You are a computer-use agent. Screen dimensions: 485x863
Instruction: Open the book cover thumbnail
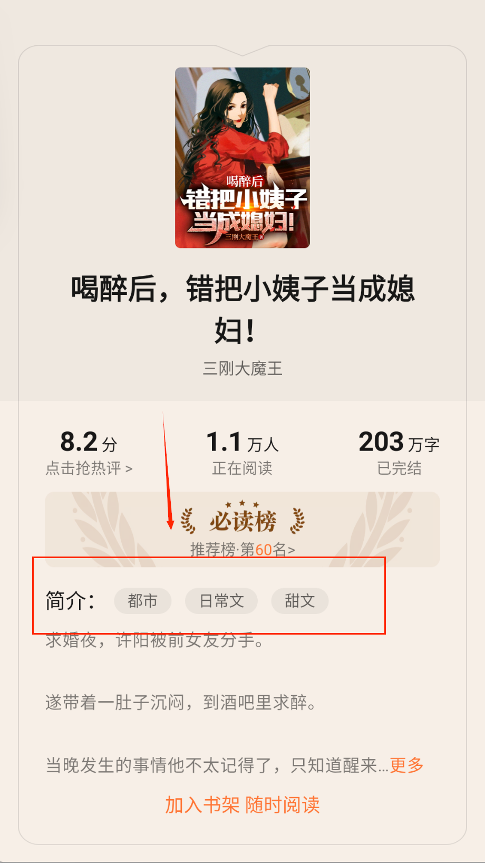(x=242, y=158)
